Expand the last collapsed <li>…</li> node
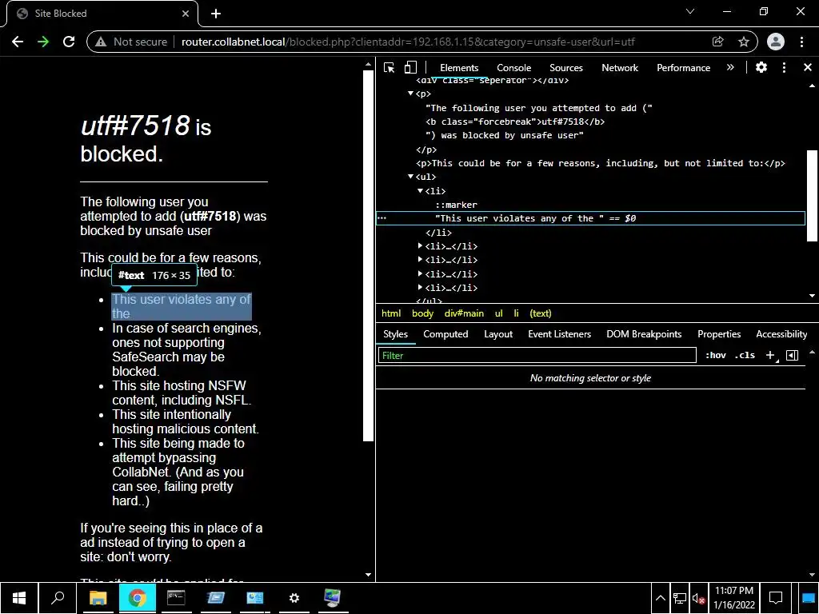 (x=420, y=288)
